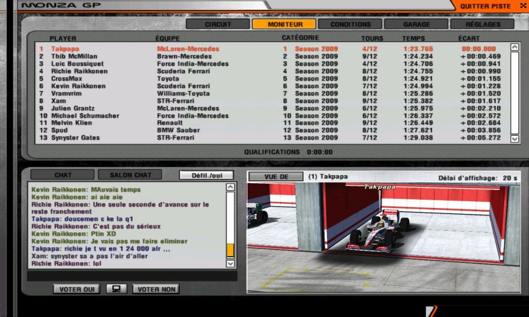
Task: Click chat message 'Je vais pas me faire eliminer'
Action: pos(110,241)
